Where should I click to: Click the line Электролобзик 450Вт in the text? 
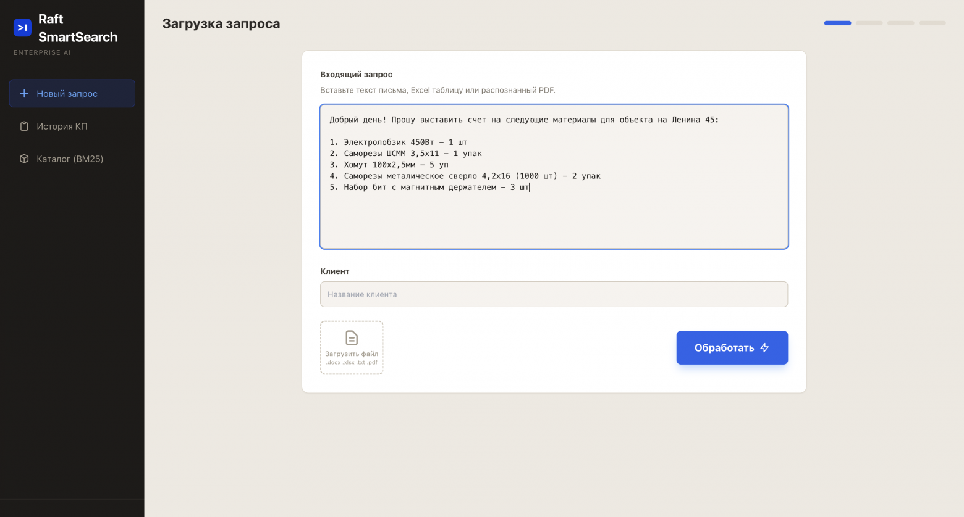398,142
